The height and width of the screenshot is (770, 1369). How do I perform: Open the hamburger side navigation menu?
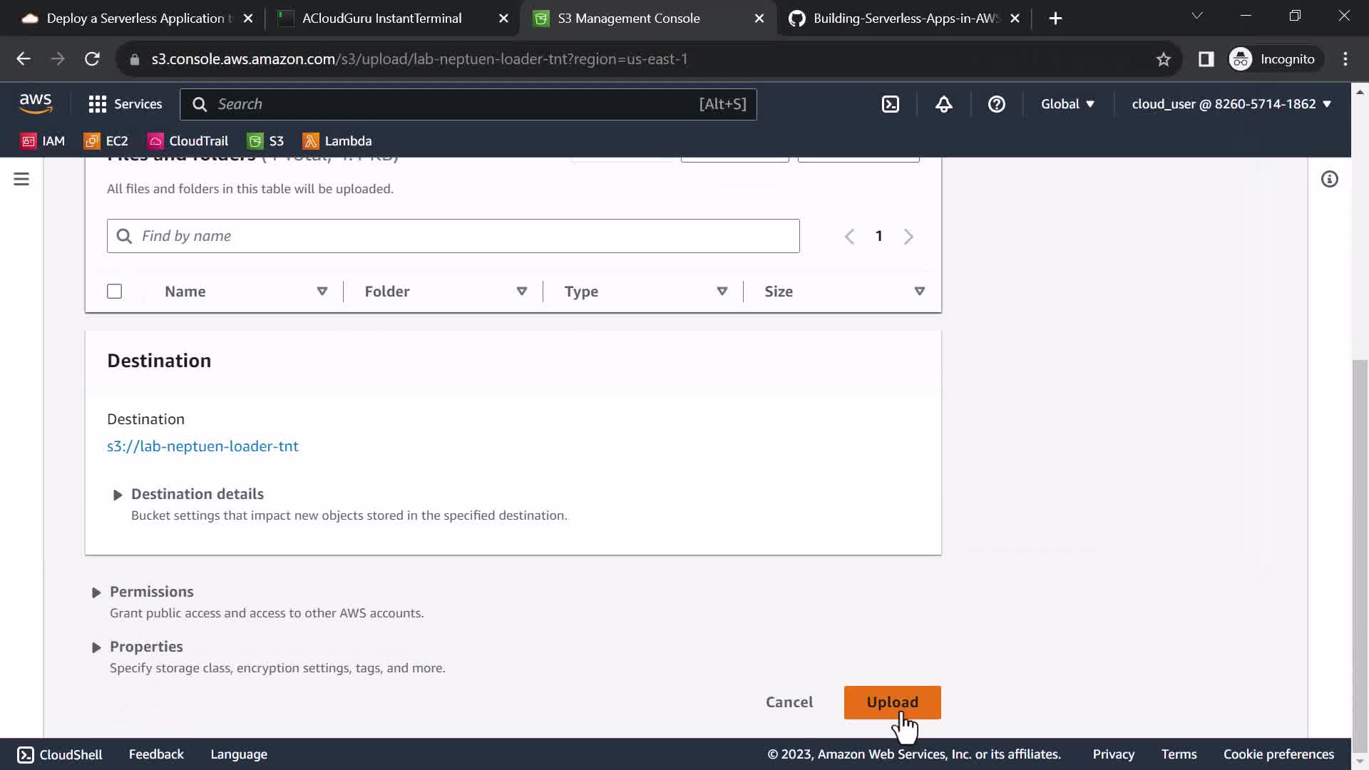click(x=21, y=179)
